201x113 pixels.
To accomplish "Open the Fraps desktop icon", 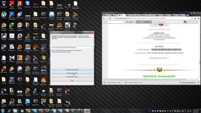I will (x=44, y=102).
